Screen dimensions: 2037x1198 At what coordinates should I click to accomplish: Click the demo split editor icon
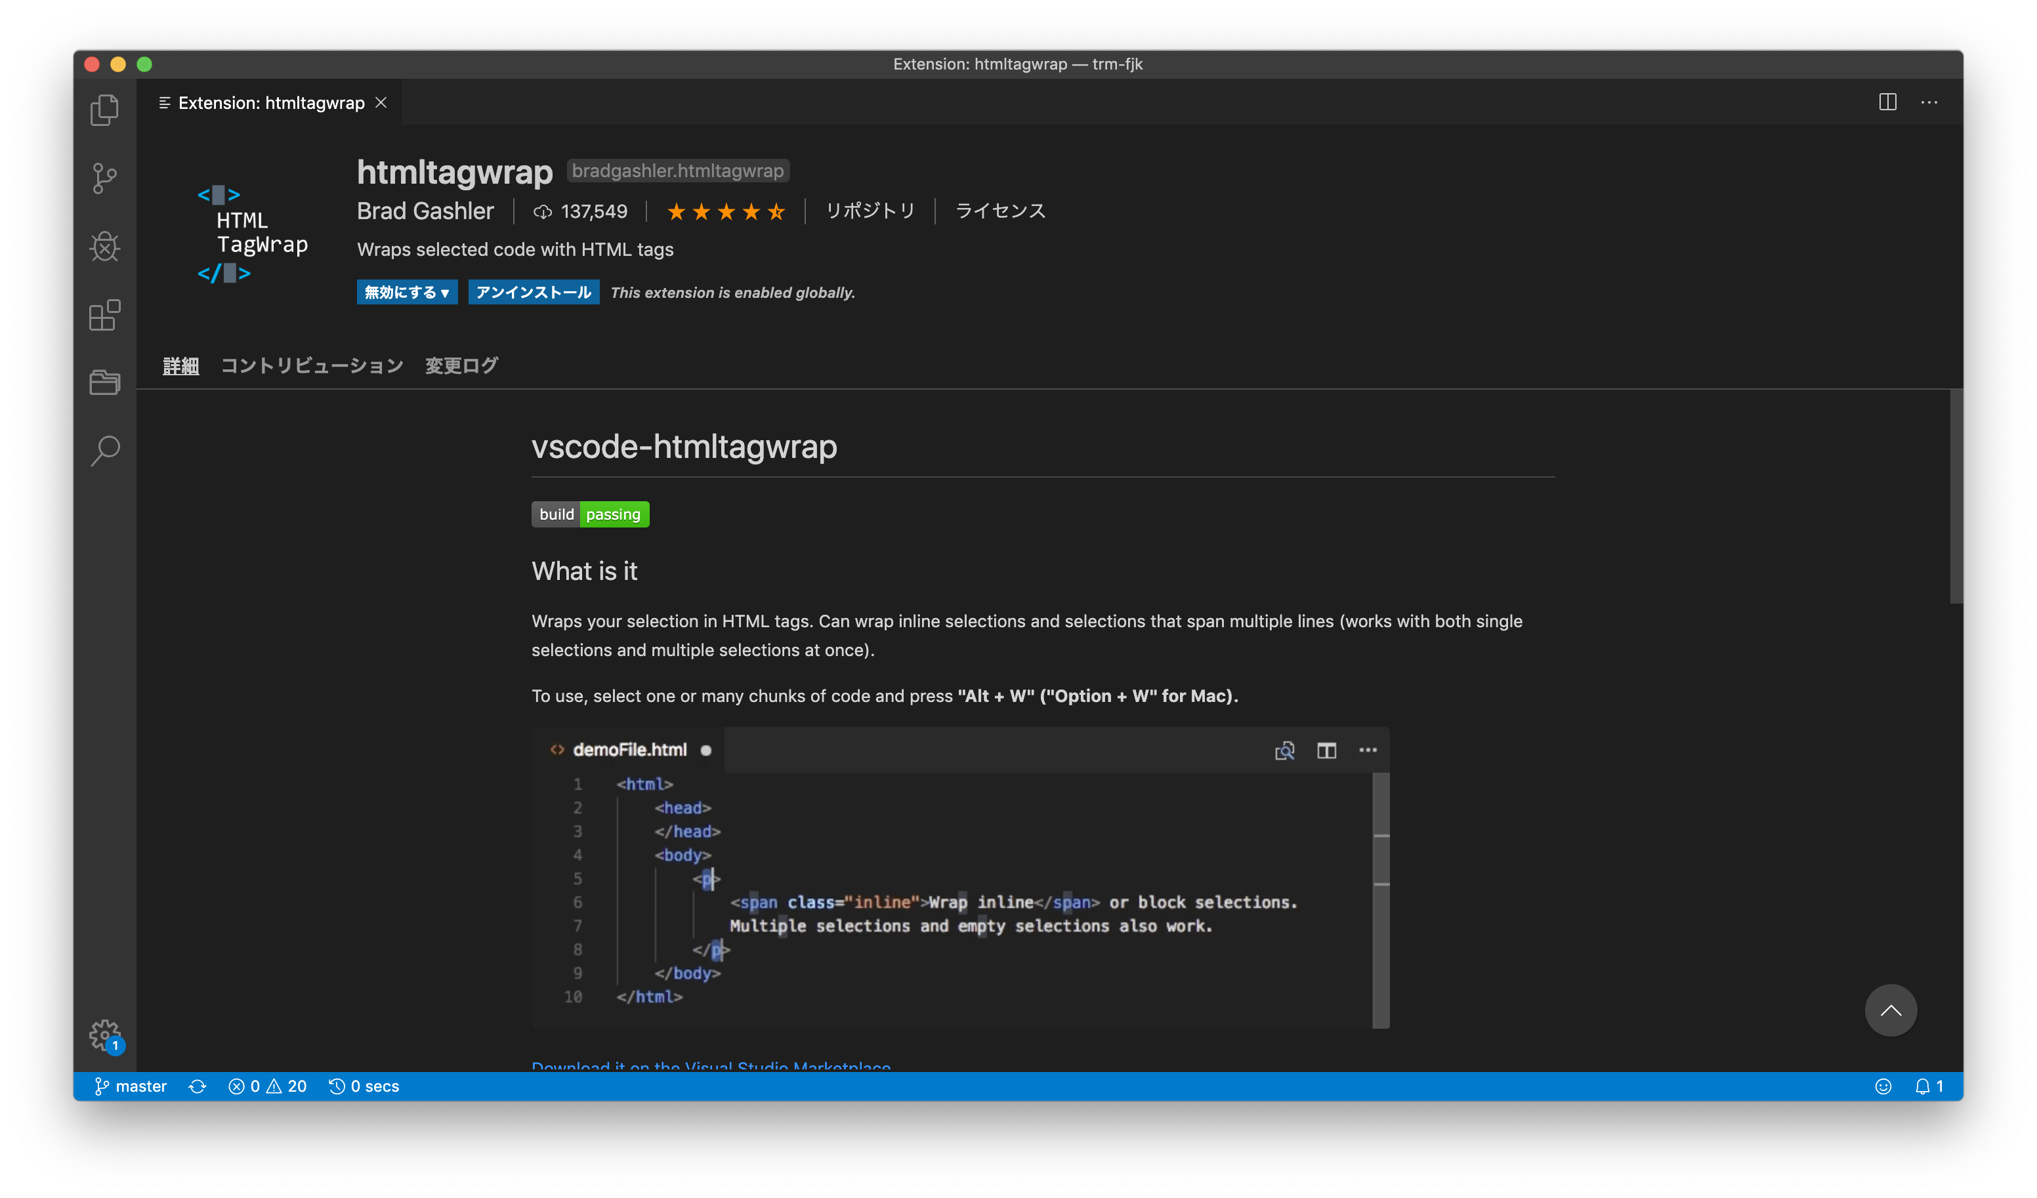click(x=1326, y=750)
